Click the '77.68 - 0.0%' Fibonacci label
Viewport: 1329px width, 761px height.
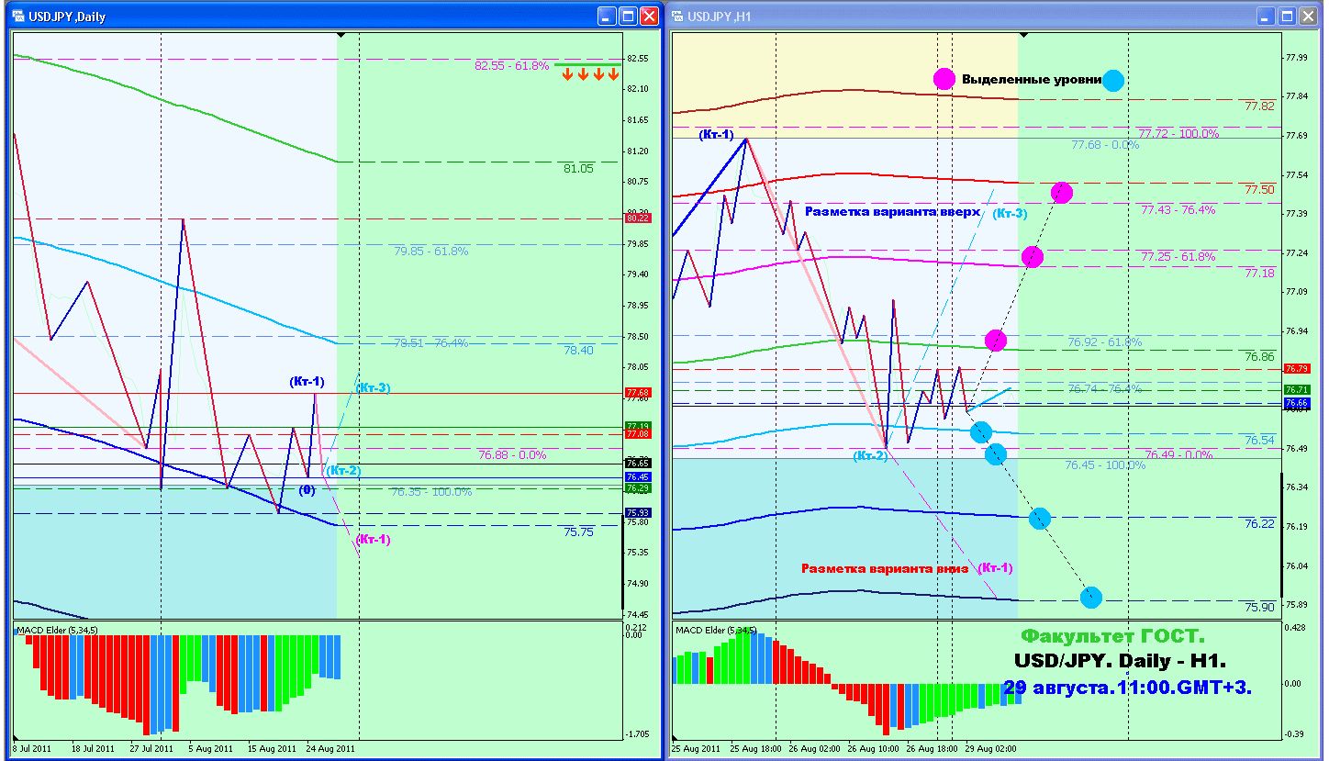click(x=1105, y=144)
